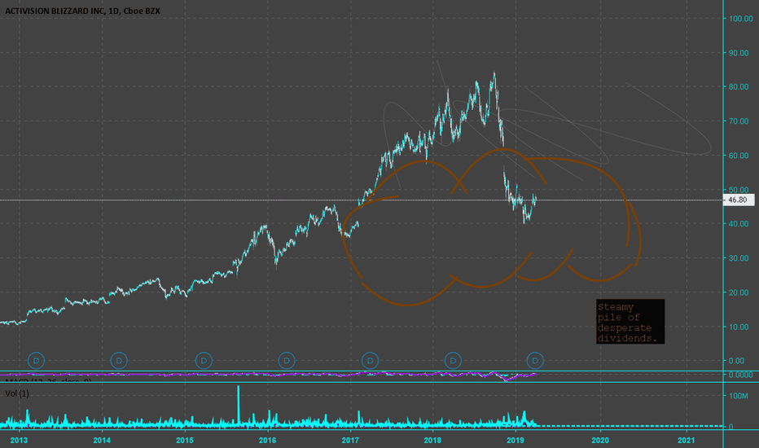759x448 pixels.
Task: Click the 100.00 price axis label
Action: (x=740, y=19)
